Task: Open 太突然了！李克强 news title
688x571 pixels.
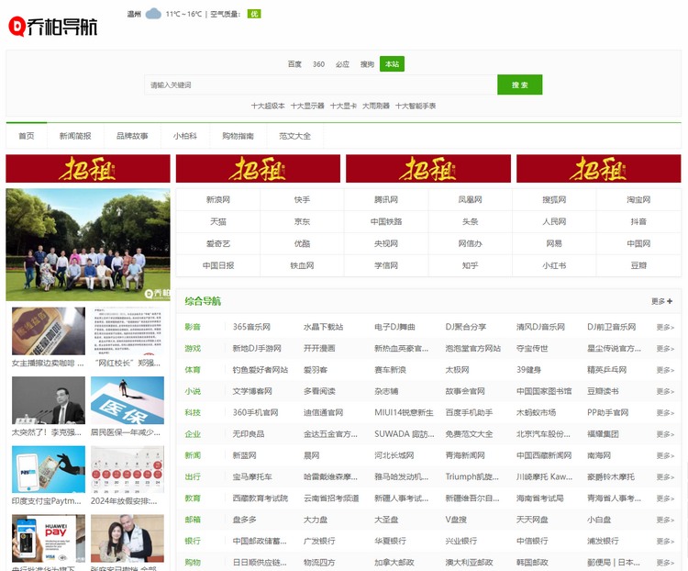Action: (x=47, y=432)
